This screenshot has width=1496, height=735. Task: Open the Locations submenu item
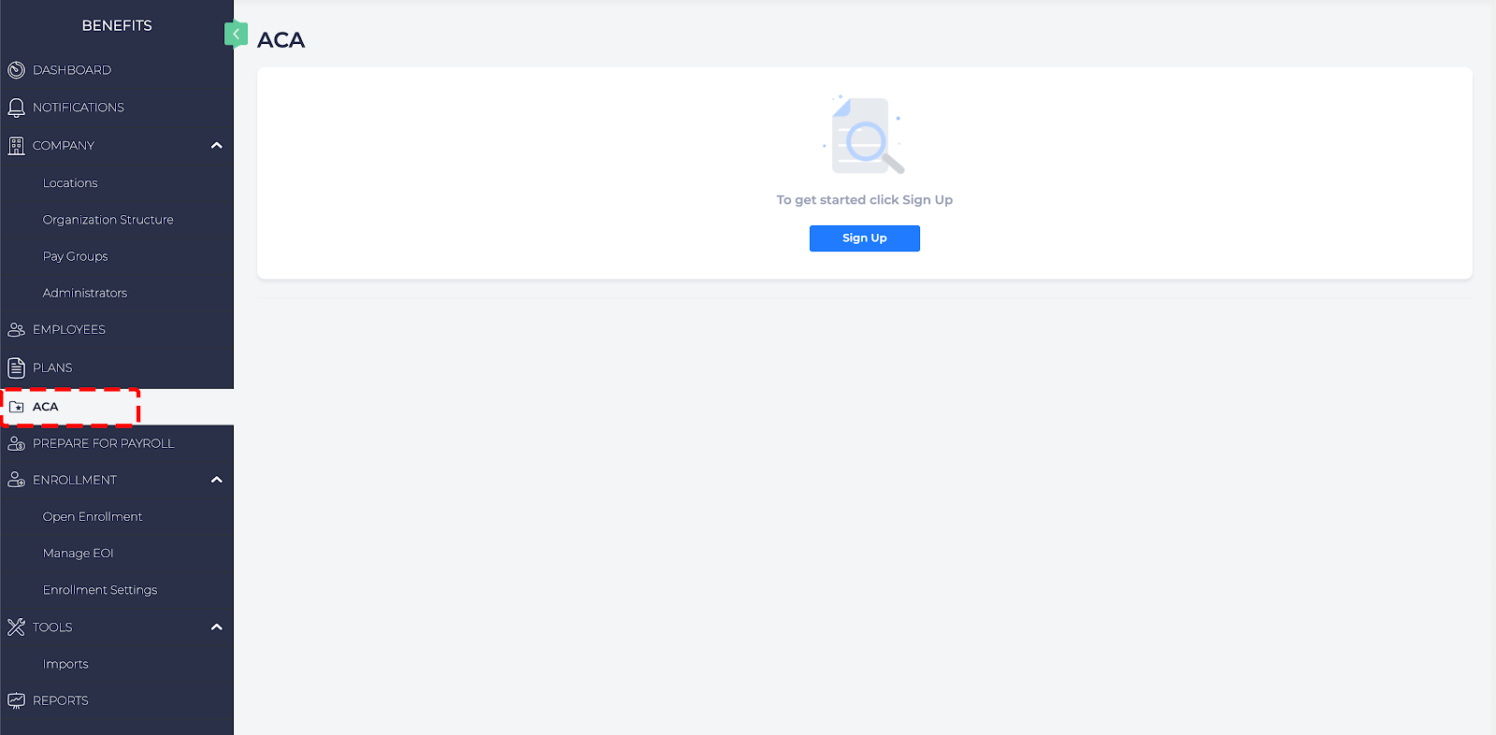coord(70,183)
